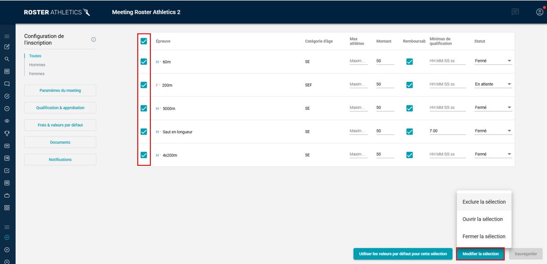Open Paramètres du meeting
547x264 pixels.
(60, 91)
